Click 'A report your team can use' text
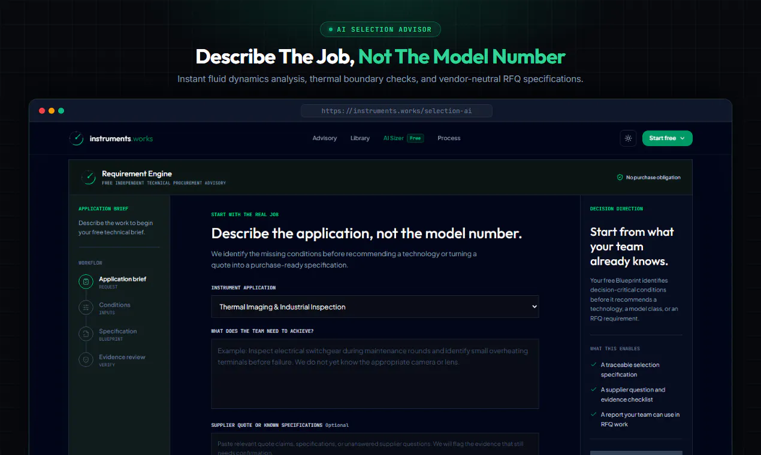The image size is (761, 455). [x=640, y=419]
